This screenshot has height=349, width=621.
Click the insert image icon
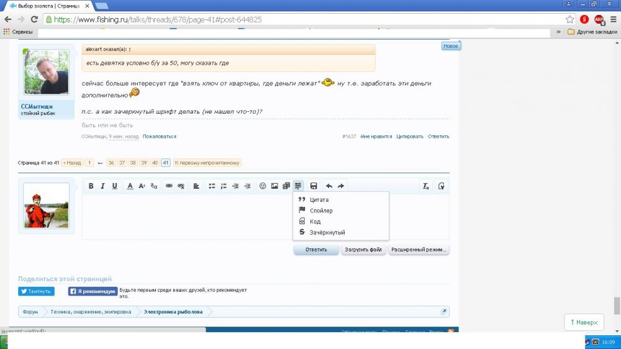point(274,186)
